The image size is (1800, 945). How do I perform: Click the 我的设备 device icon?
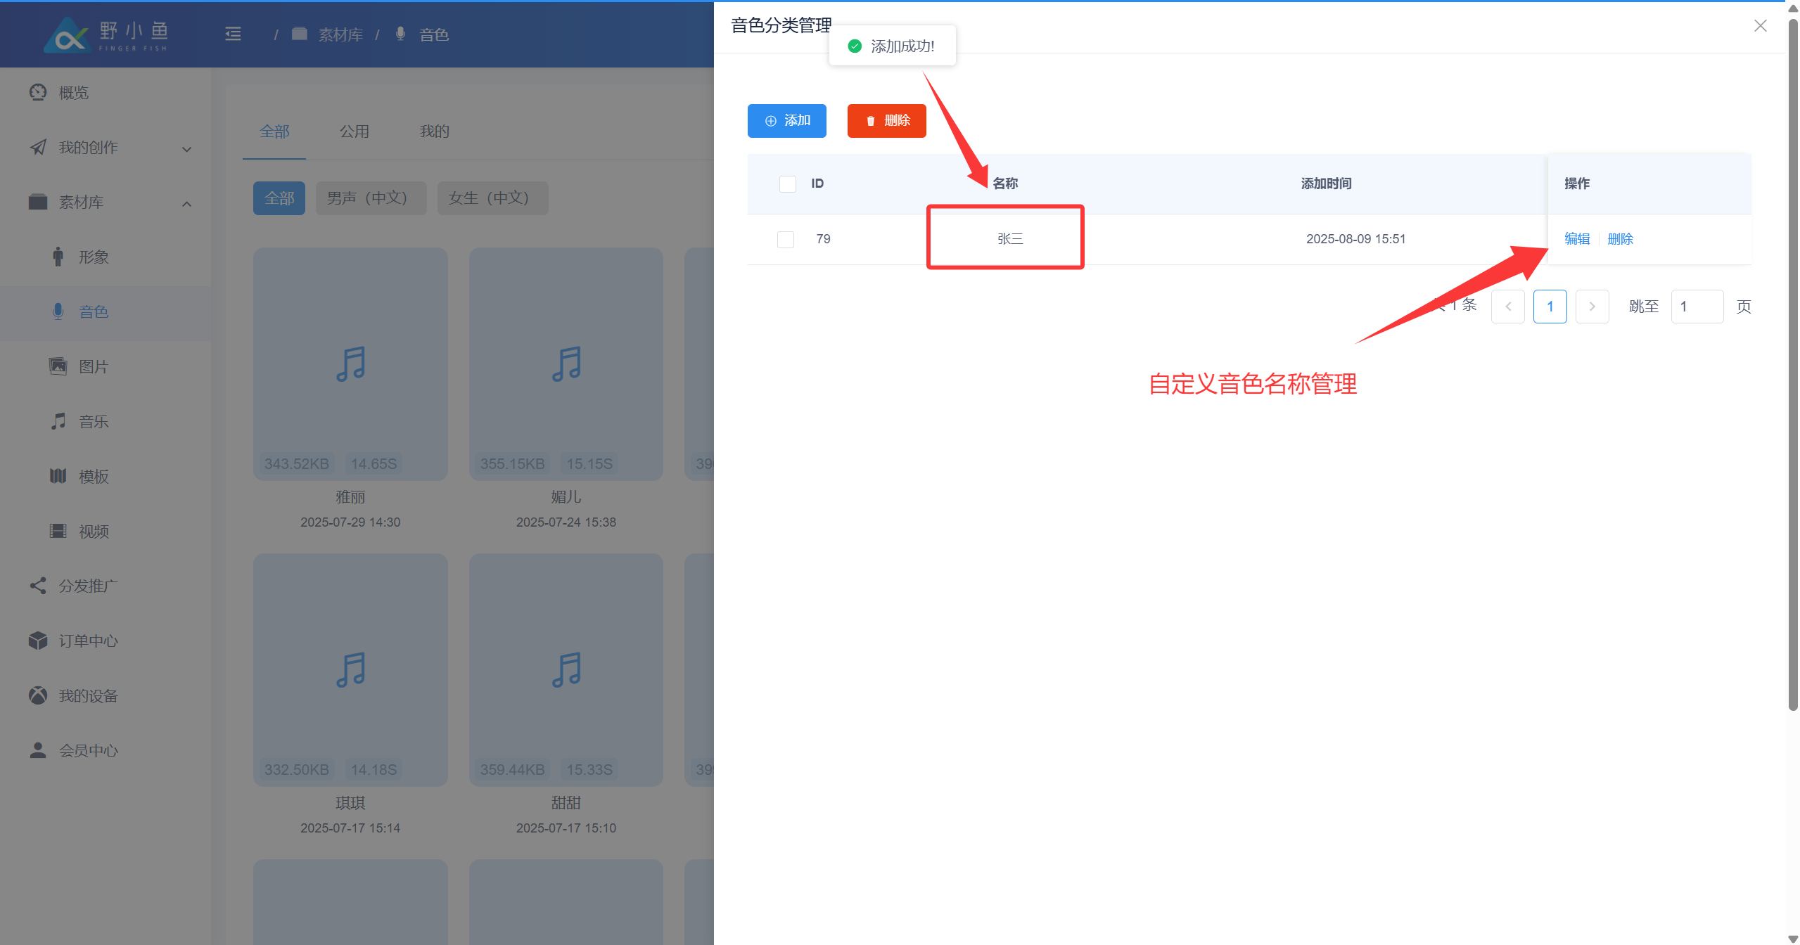(x=38, y=695)
